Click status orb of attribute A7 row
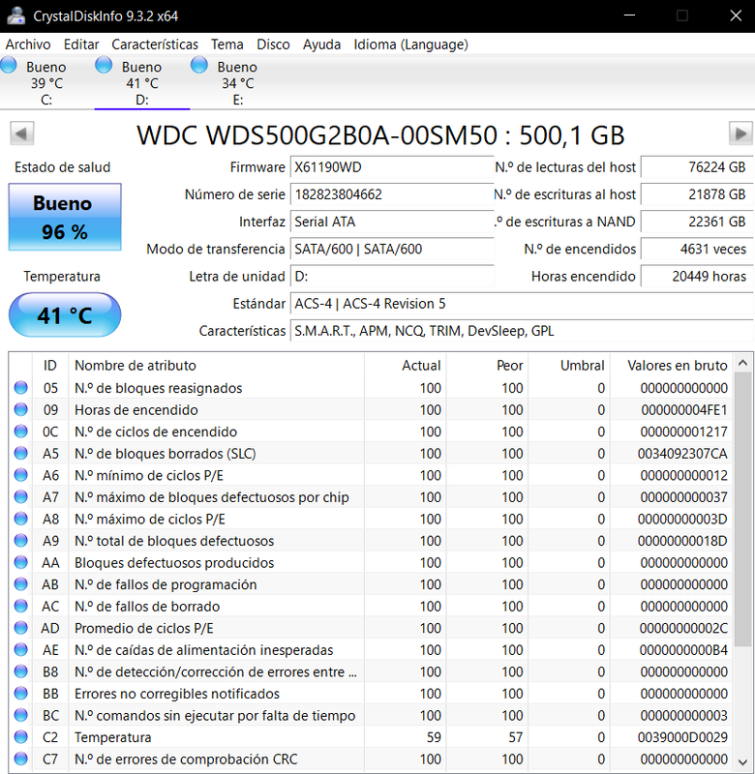This screenshot has height=774, width=755. 20,497
